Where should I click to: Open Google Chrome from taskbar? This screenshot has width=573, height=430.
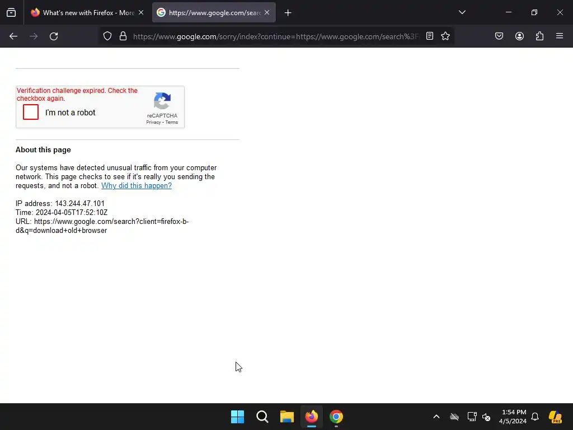pyautogui.click(x=336, y=417)
